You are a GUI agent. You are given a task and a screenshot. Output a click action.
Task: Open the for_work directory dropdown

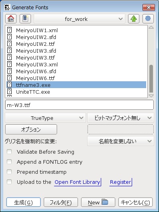pyautogui.click(x=79, y=19)
